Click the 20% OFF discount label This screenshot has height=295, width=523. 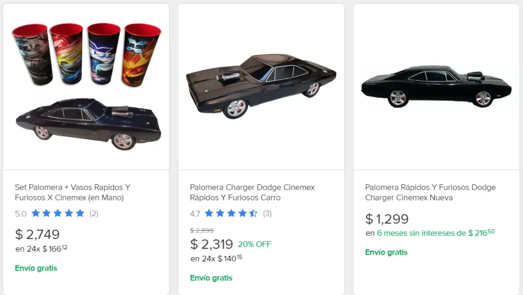254,244
